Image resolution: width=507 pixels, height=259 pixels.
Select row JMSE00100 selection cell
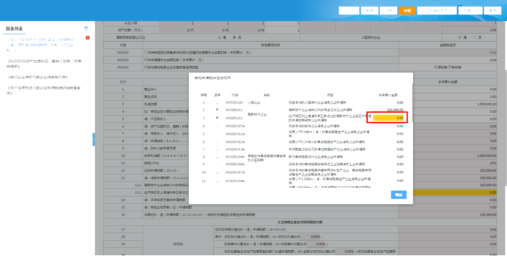[217, 102]
